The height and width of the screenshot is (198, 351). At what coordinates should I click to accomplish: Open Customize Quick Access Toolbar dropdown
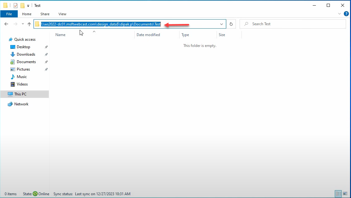pyautogui.click(x=28, y=6)
